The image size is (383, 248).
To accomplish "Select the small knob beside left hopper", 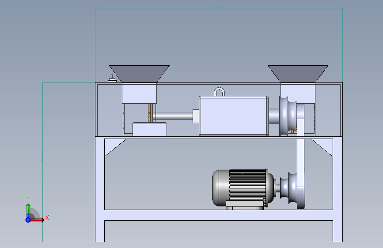I will tap(112, 79).
